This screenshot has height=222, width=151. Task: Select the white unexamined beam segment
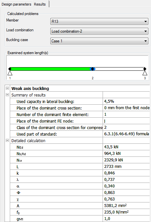pyautogui.click(x=120, y=69)
